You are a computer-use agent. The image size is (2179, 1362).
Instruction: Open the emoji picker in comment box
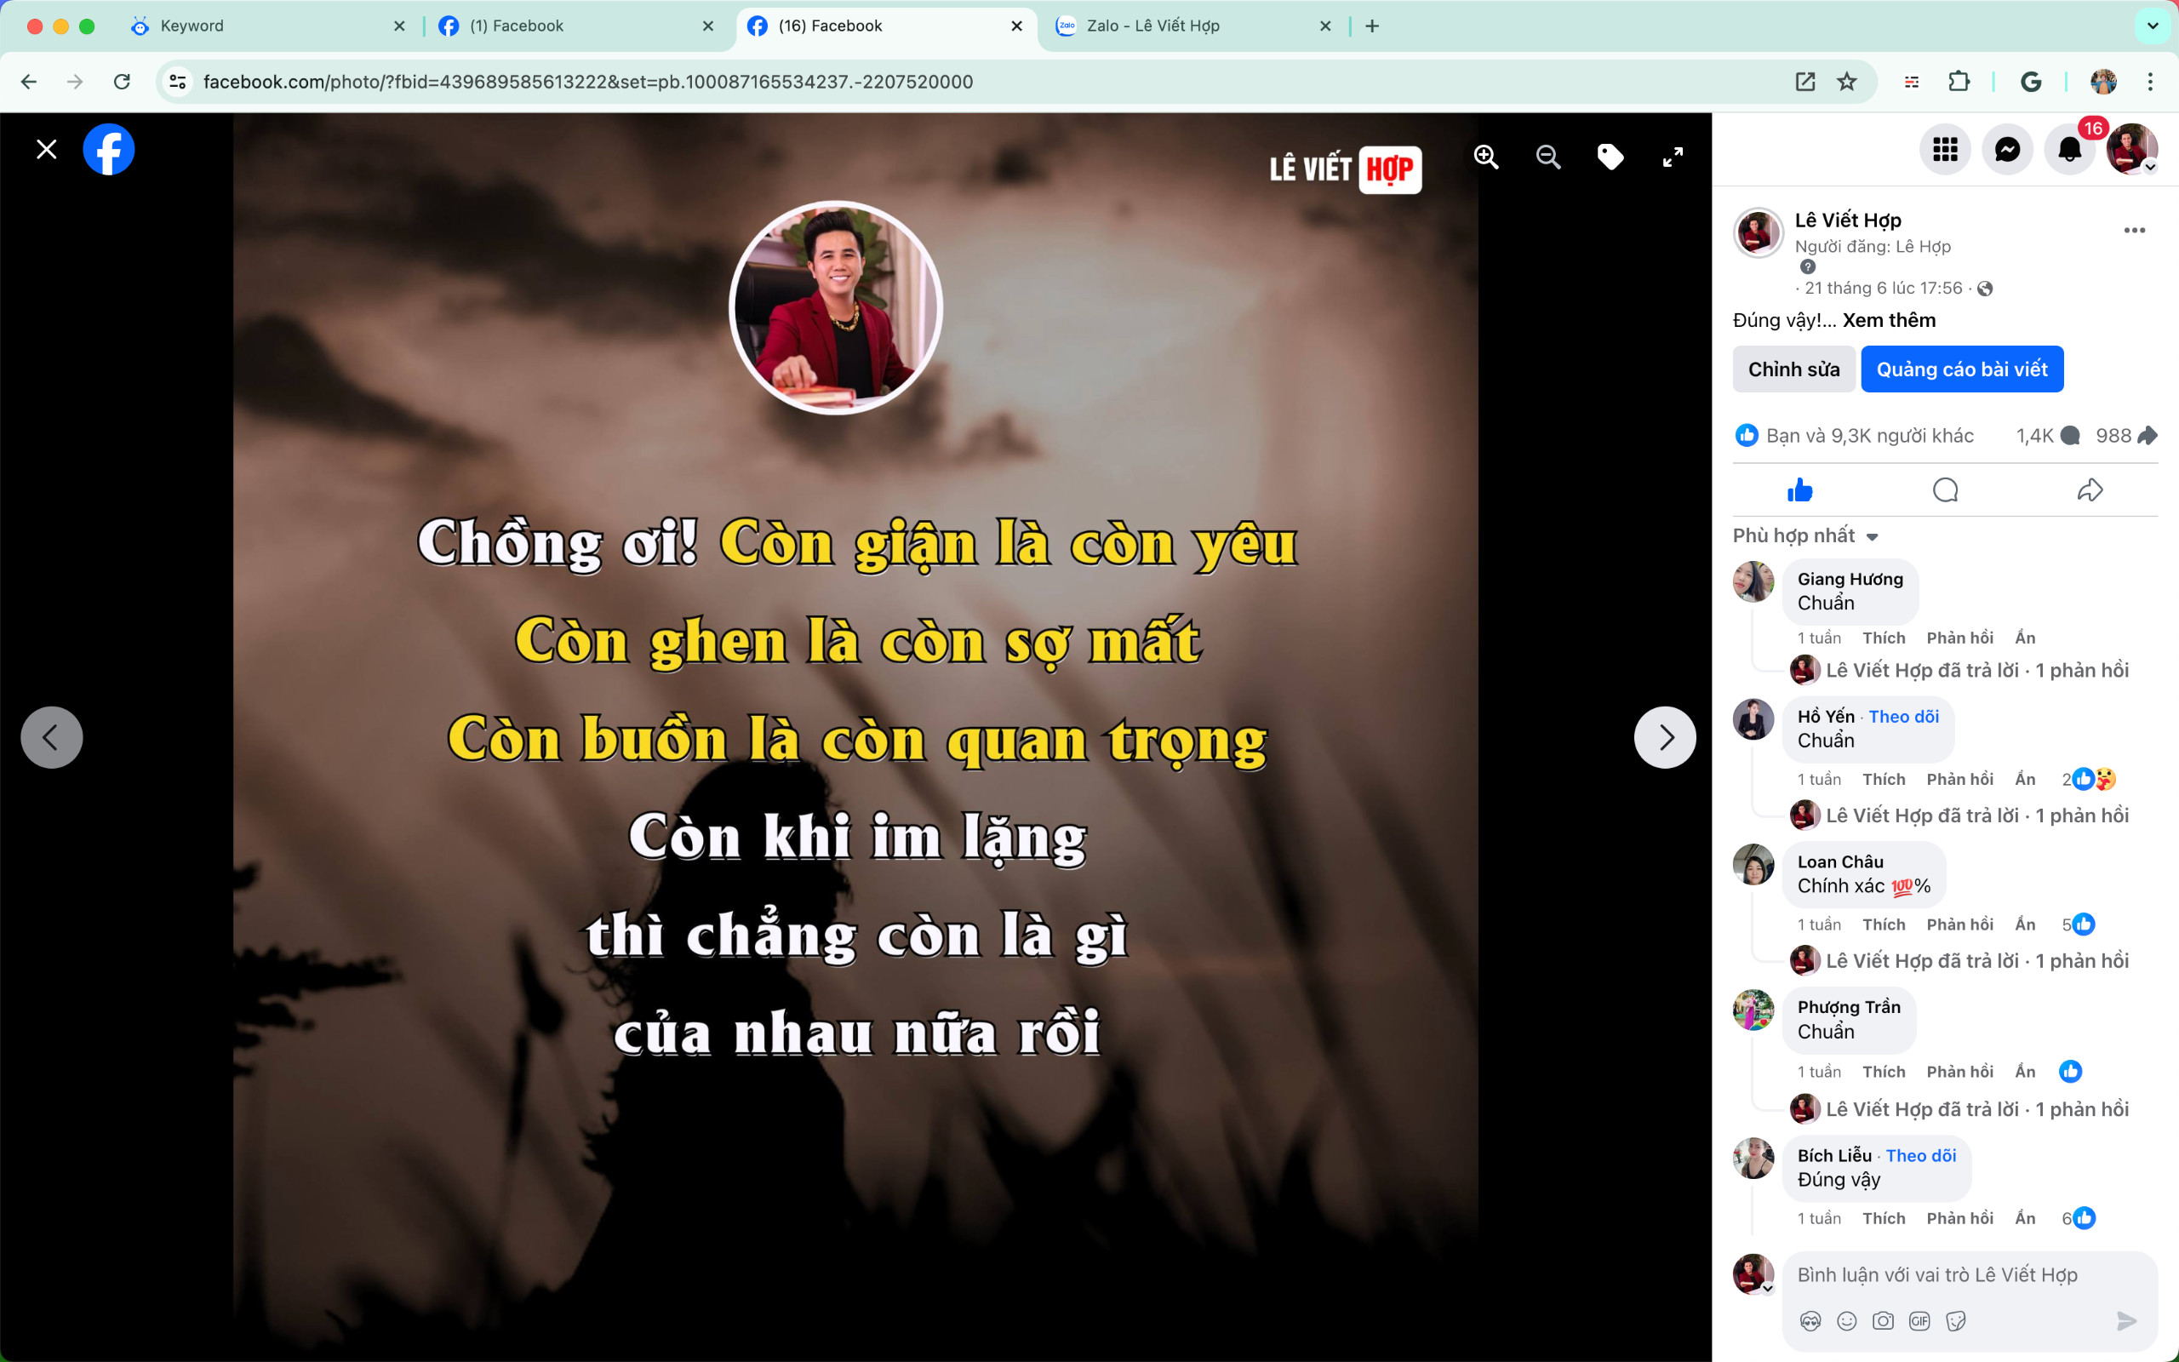point(1847,1321)
